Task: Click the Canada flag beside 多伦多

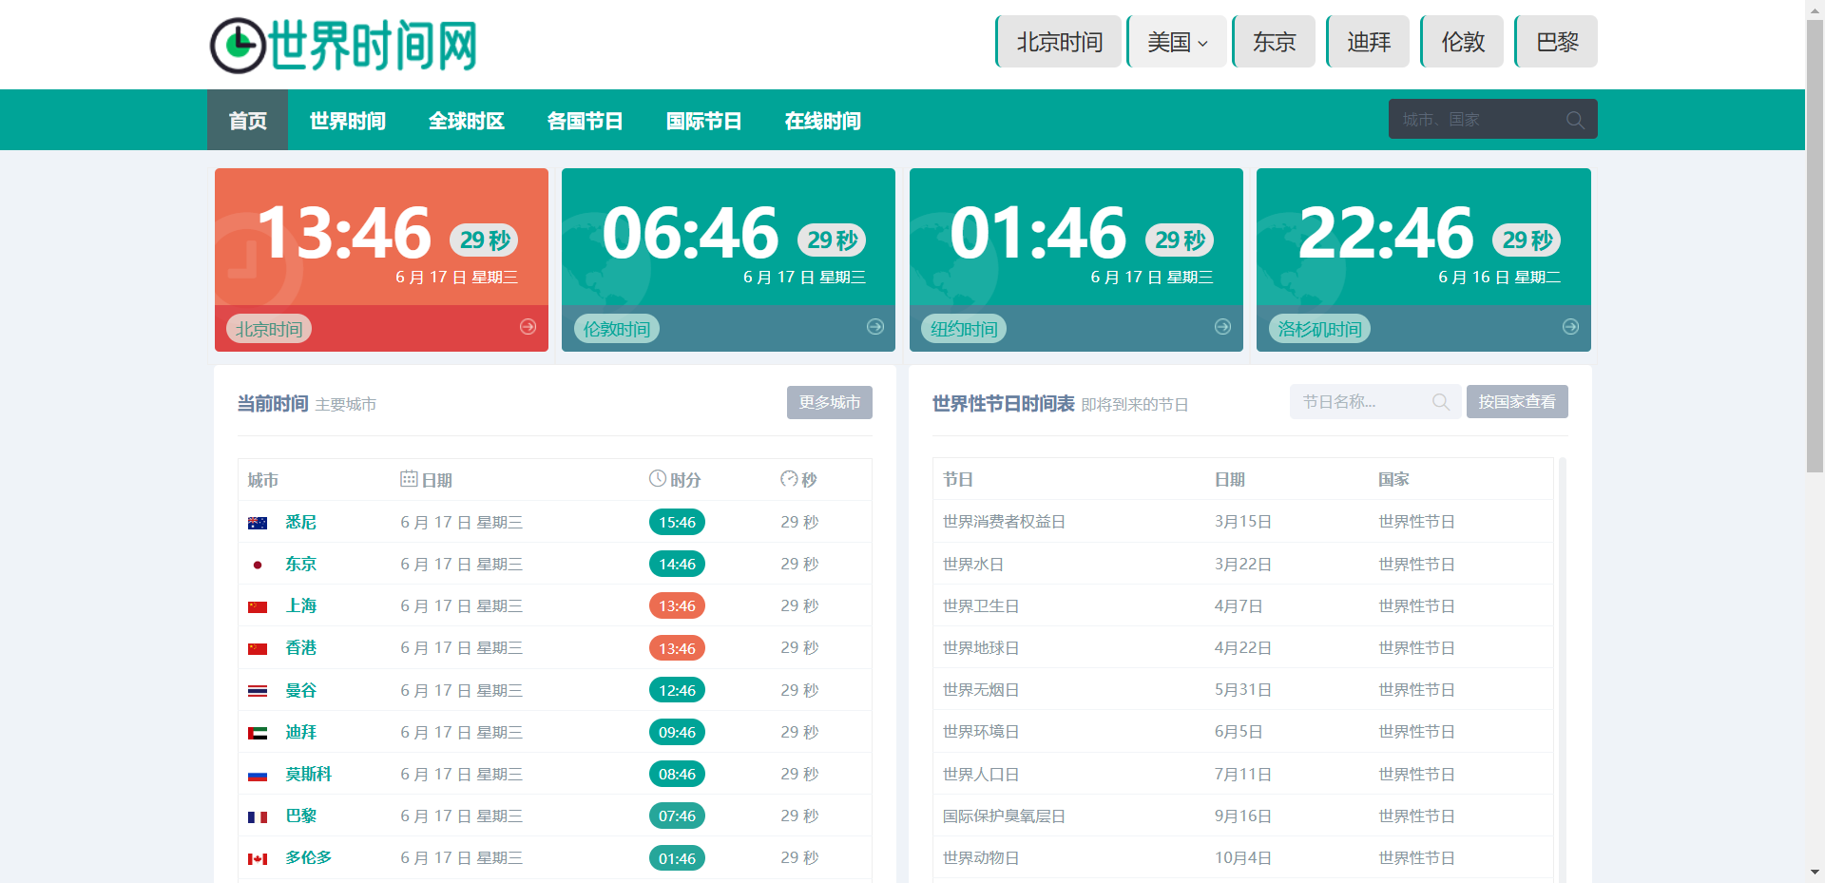Action: point(258,858)
